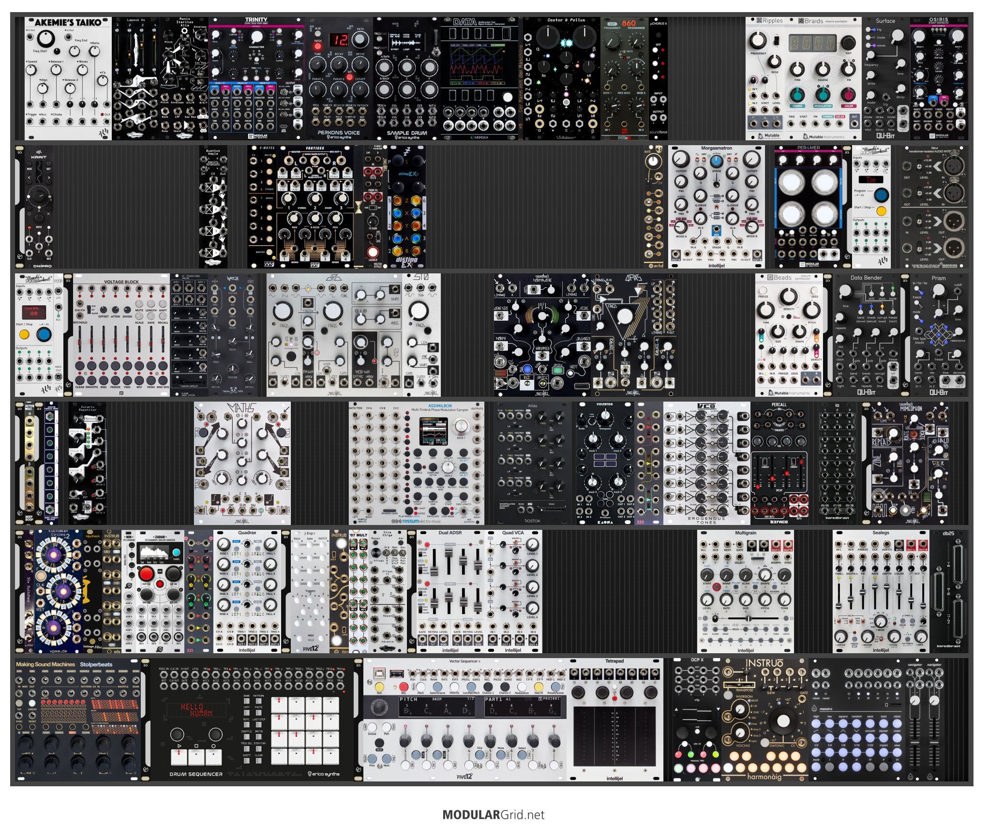Open the Vector Sequencer module
This screenshot has height=825, width=988.
point(465,720)
